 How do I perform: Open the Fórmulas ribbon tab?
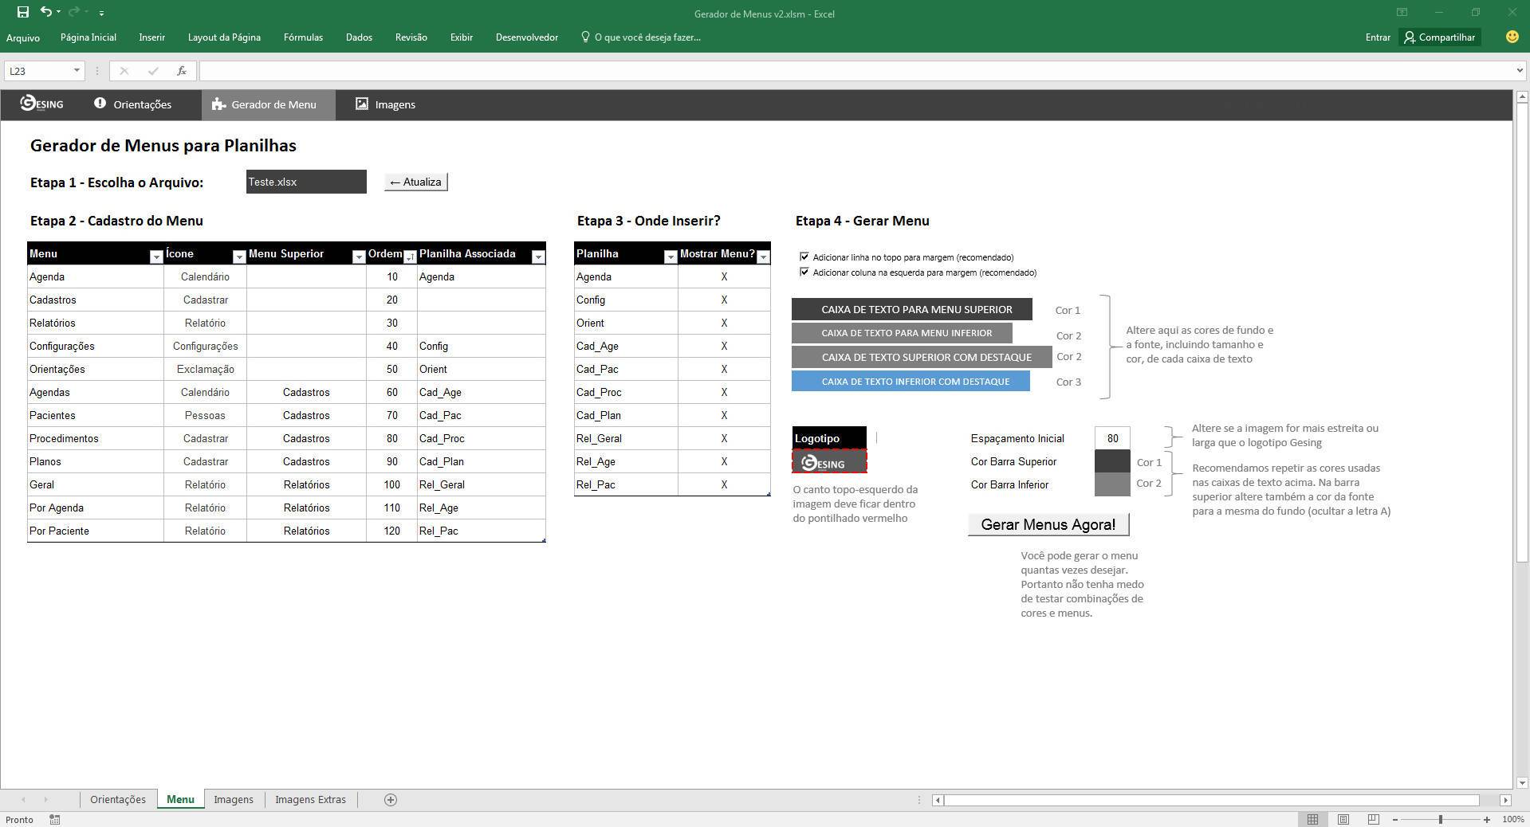pos(303,37)
